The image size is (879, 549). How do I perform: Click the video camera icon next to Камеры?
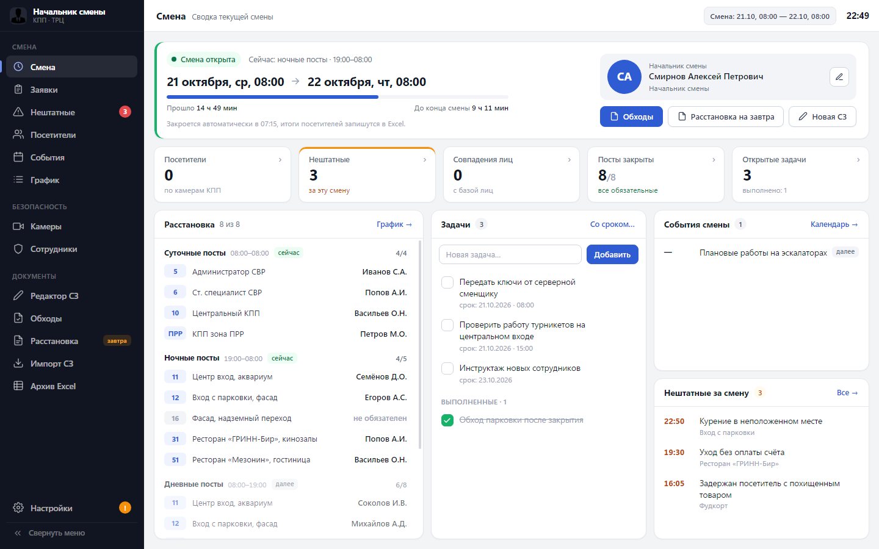coord(18,226)
